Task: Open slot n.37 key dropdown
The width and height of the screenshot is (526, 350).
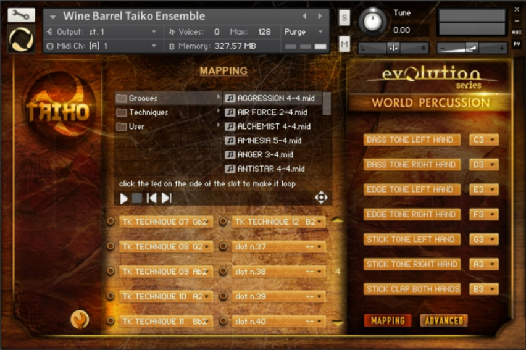Action: click(279, 247)
